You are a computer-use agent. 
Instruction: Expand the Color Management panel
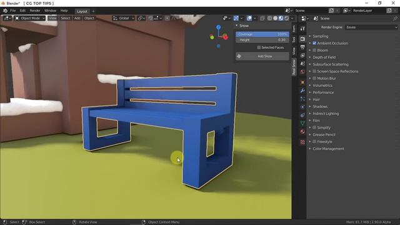[x=328, y=149]
